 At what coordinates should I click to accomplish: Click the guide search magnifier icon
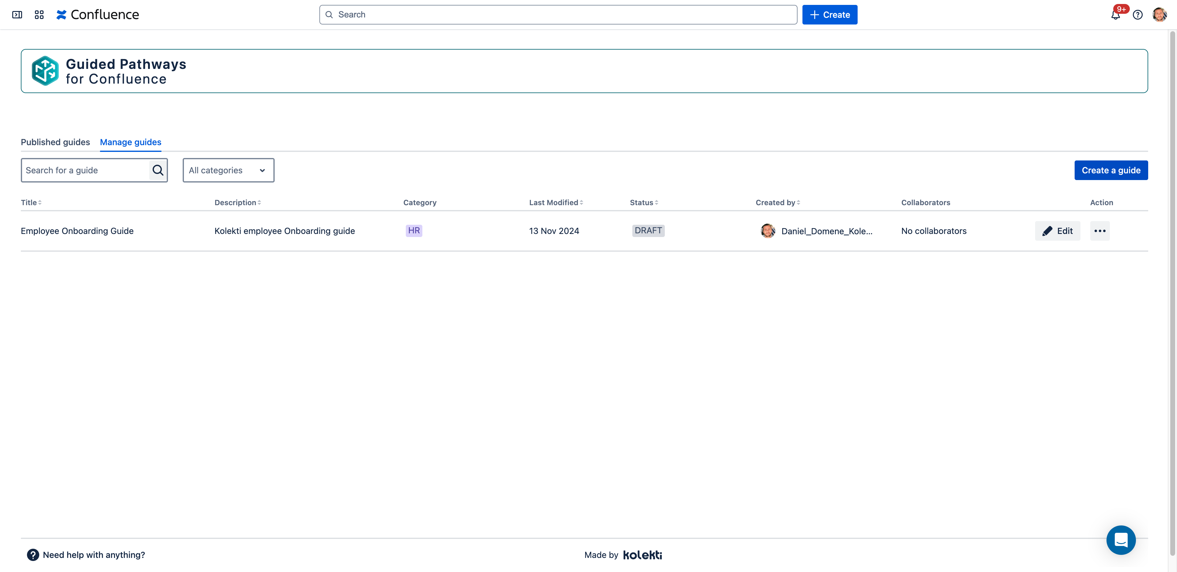[158, 170]
